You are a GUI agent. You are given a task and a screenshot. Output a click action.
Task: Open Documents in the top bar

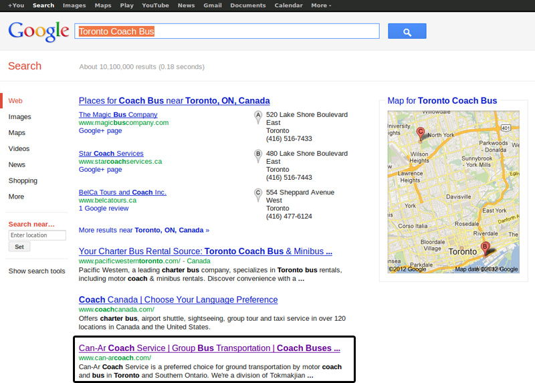tap(247, 5)
